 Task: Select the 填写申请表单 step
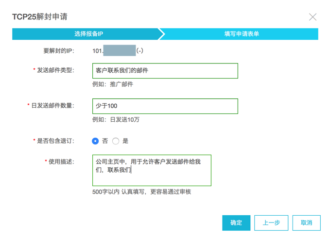(242, 34)
